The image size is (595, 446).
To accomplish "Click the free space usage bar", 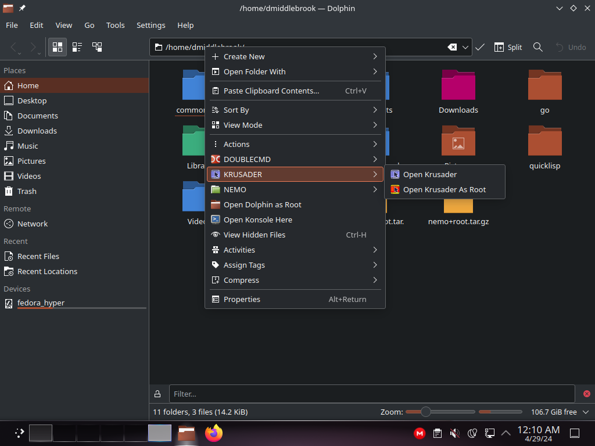I will pyautogui.click(x=500, y=412).
